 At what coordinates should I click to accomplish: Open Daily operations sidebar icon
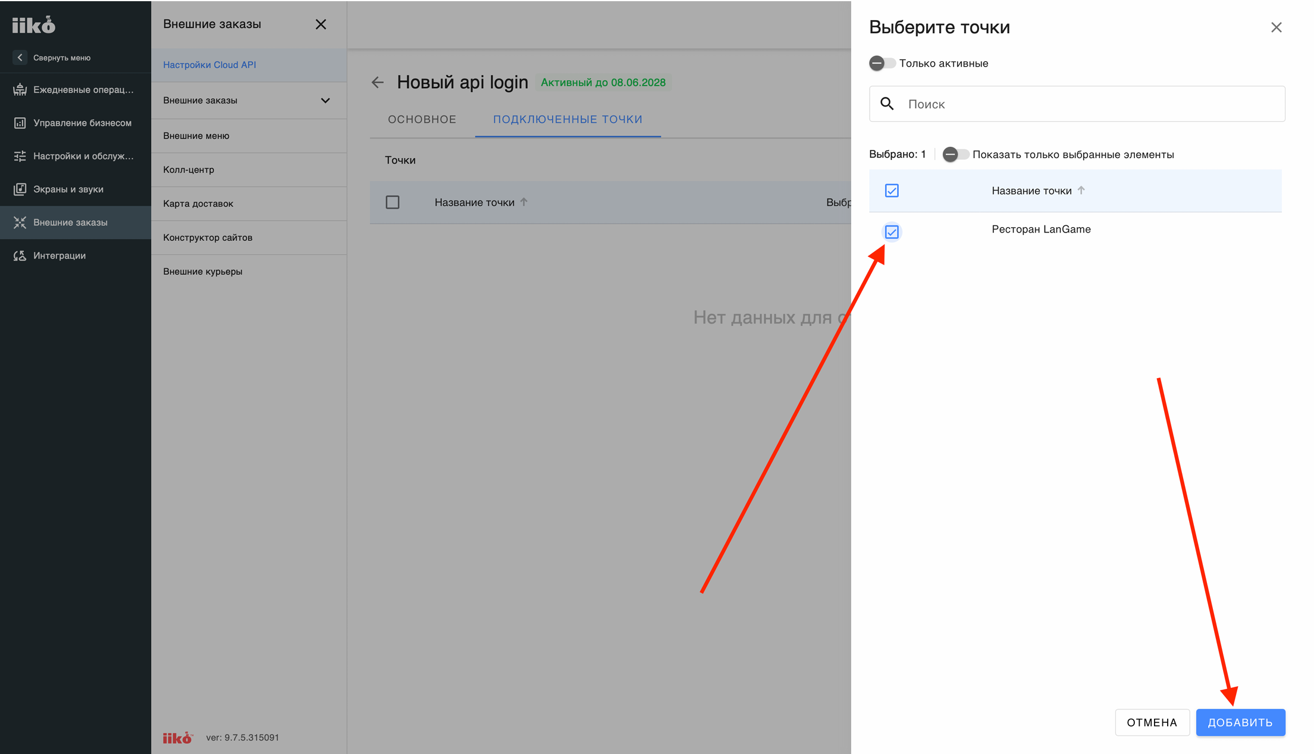coord(20,90)
